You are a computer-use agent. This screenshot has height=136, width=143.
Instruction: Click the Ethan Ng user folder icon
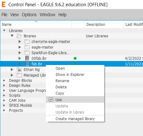point(19,70)
